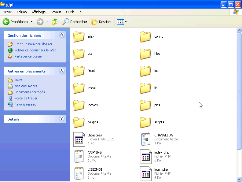Viewport: 242px width, 182px height.
Task: Click the .htaccess file name
Action: [95, 135]
